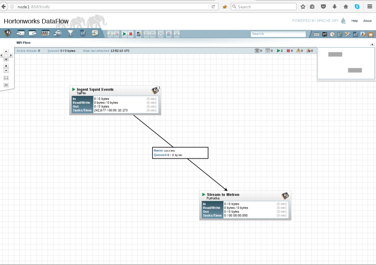The width and height of the screenshot is (376, 265).
Task: Go to browser home page
Action: pos(346,7)
